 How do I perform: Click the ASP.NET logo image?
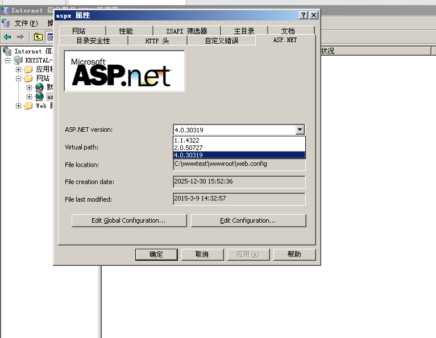[x=124, y=71]
